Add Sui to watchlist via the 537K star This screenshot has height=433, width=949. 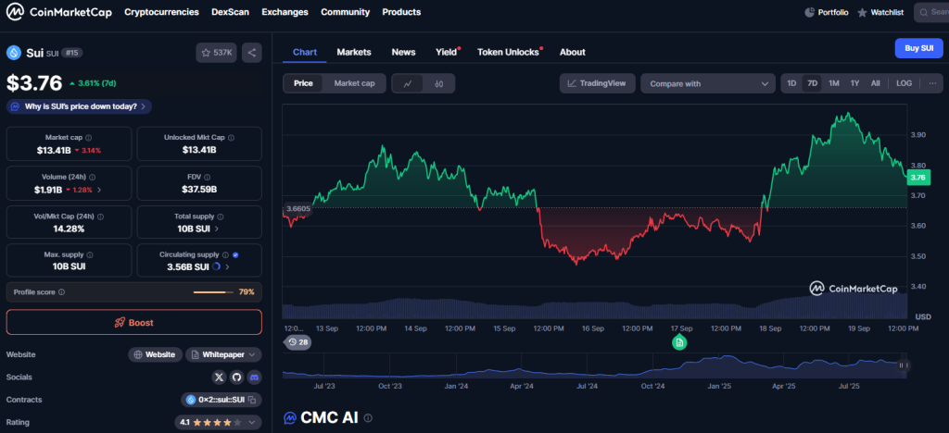(x=216, y=53)
